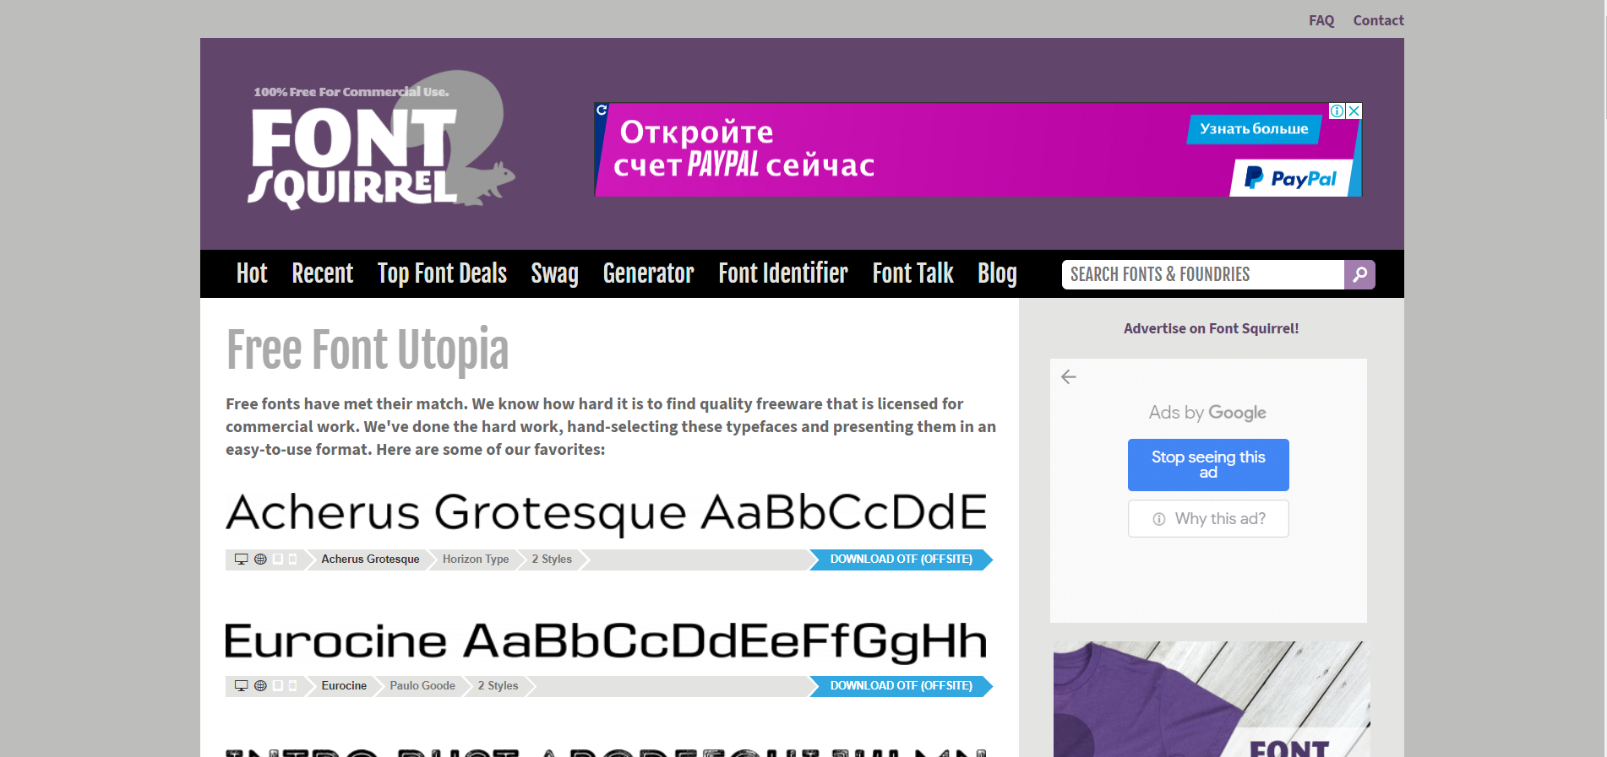Click '2 Styles' for Acherus Grotesque
This screenshot has height=757, width=1607.
point(552,559)
